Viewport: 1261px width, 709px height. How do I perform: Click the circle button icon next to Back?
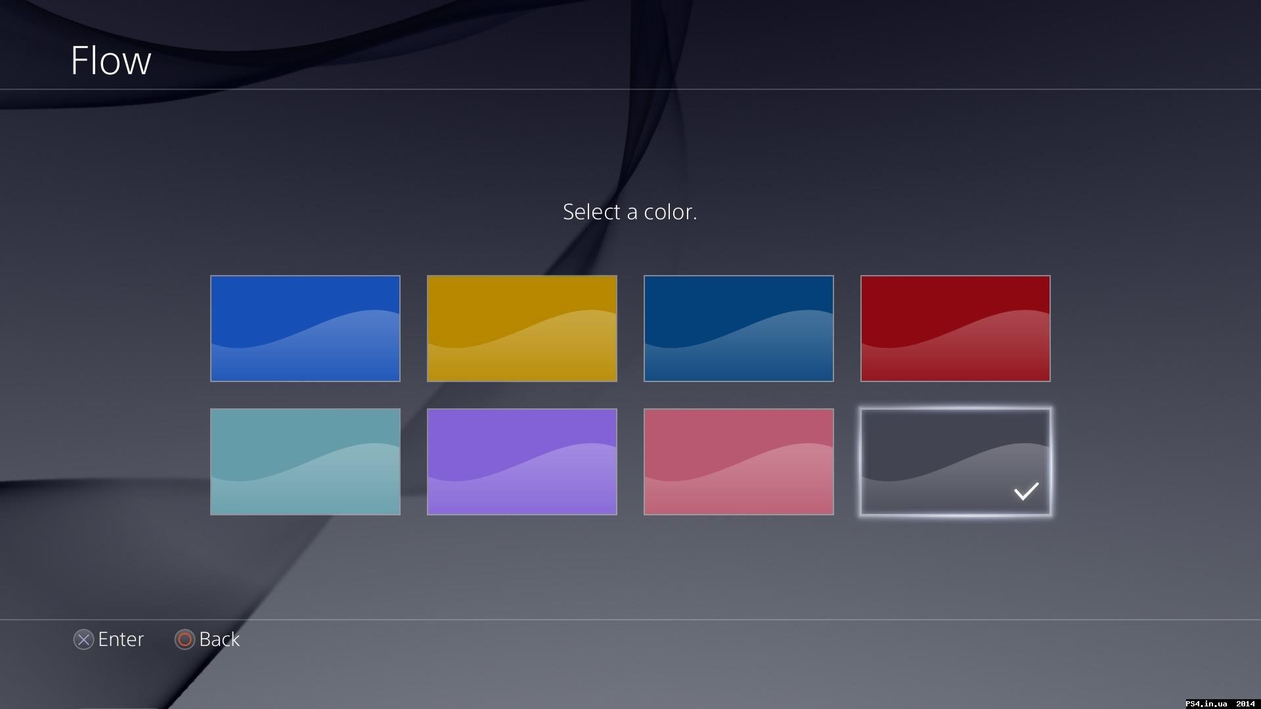tap(184, 639)
